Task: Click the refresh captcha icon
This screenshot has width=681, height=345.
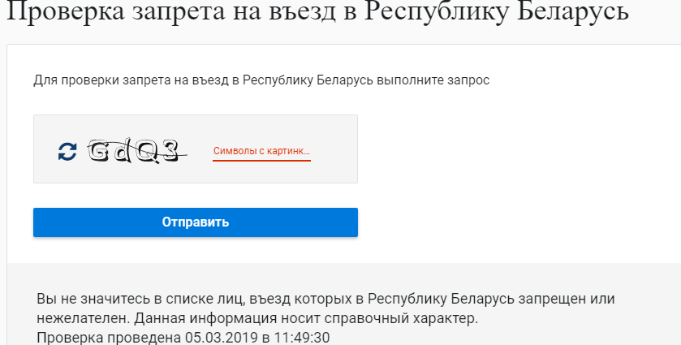Action: (x=67, y=150)
